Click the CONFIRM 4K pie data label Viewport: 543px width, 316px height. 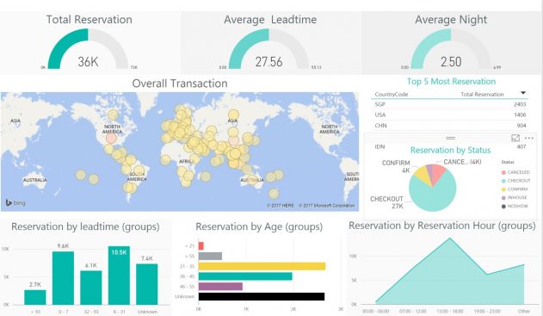(x=396, y=166)
